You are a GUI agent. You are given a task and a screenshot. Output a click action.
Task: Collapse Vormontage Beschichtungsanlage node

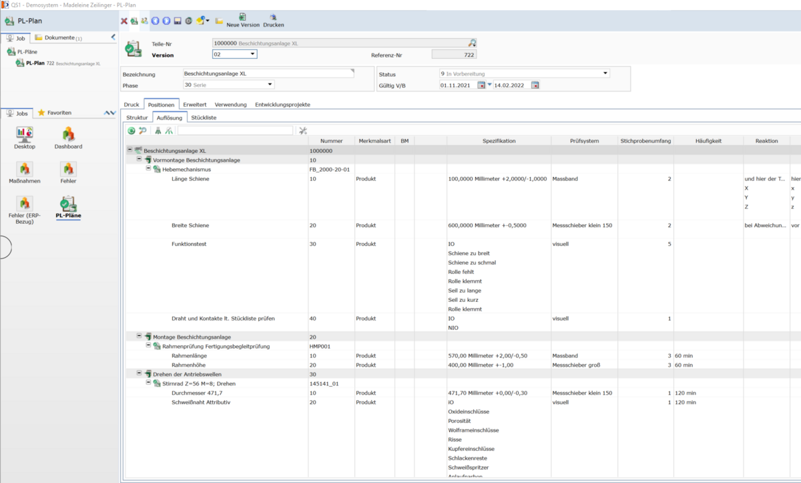139,160
